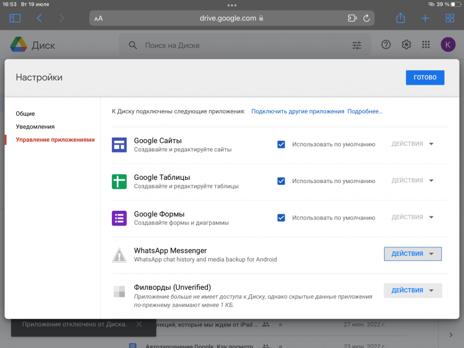Open Действия dropdown for Google Таблицы
Viewport: 464px width, 348px height.
pos(413,180)
